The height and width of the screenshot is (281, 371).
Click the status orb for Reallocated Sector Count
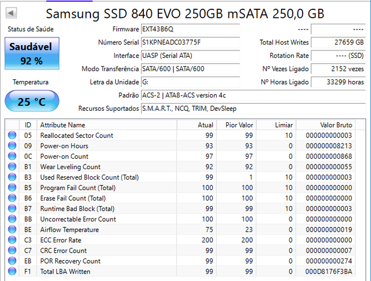(x=12, y=136)
